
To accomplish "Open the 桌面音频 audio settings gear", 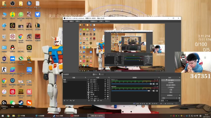I will pyautogui.click(x=157, y=91).
